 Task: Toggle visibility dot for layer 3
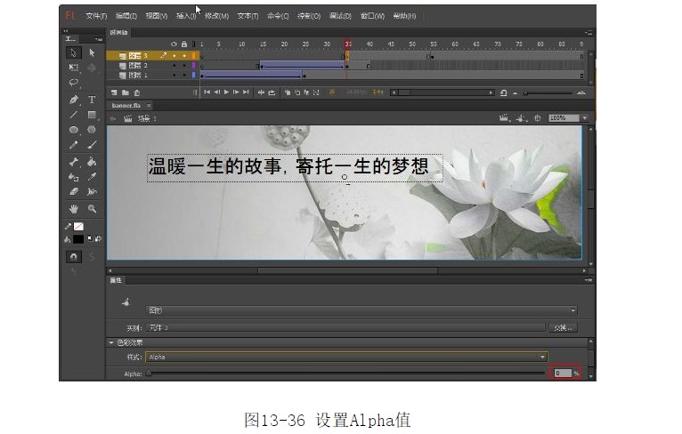tap(175, 55)
